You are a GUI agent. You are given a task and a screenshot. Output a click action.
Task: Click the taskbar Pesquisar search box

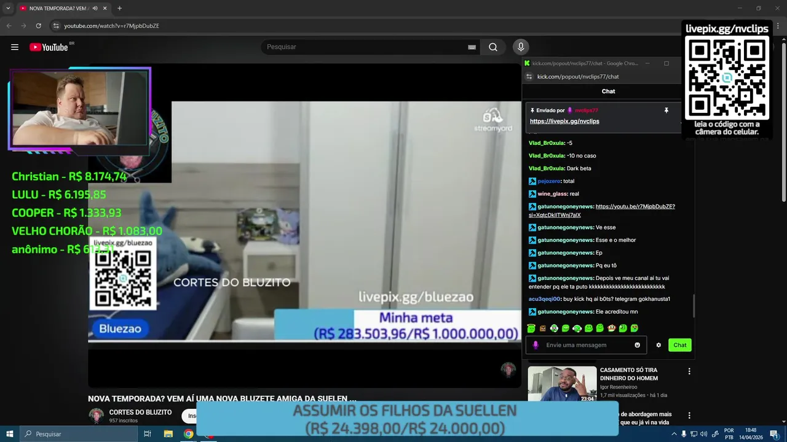point(79,434)
